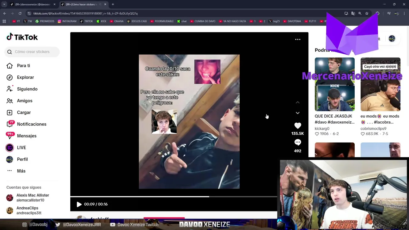
Task: Open the TW bookmark
Action: click(28, 21)
